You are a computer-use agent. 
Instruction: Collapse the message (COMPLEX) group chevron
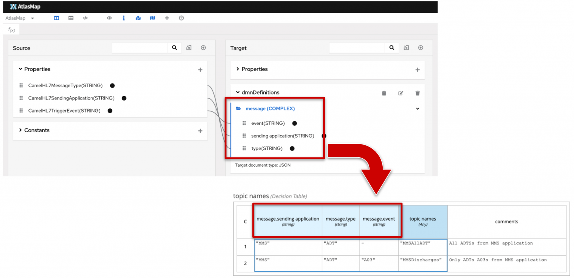coord(417,108)
